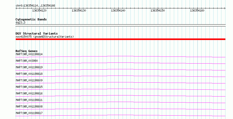Select the DGV Structural Variants track title
Image resolution: width=233 pixels, height=119 pixels.
coord(37,33)
